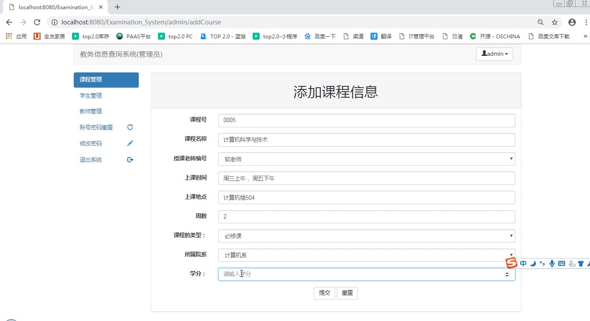
Task: Click the 上课地点 input field
Action: [x=367, y=197]
